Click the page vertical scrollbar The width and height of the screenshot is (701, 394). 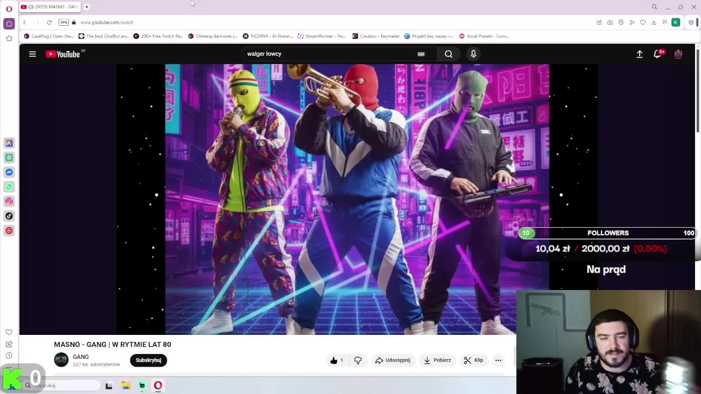click(698, 90)
